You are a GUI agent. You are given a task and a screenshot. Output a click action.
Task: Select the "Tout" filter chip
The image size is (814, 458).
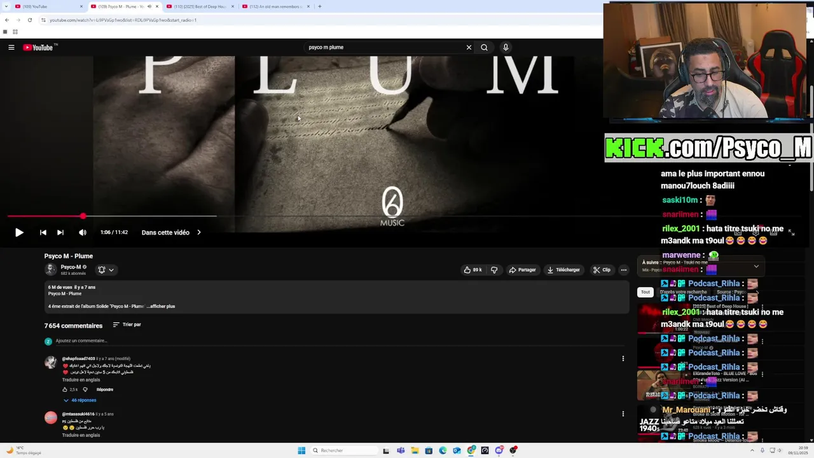click(645, 292)
